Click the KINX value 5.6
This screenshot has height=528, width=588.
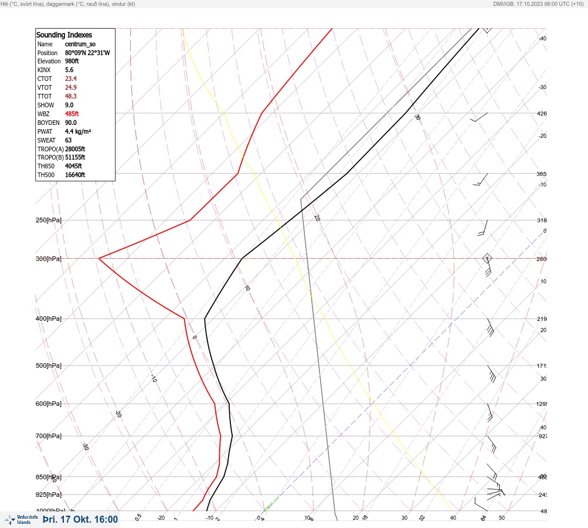click(x=69, y=70)
